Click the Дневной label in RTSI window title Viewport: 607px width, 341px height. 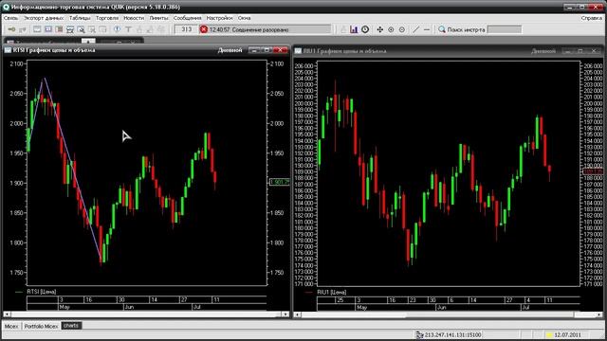[230, 50]
